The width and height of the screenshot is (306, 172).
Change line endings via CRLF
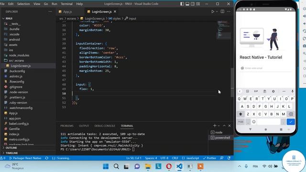tap(175, 158)
